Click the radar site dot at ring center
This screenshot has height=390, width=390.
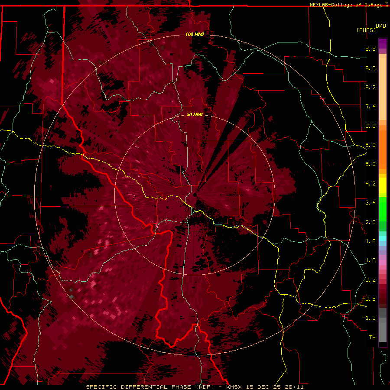click(x=195, y=195)
